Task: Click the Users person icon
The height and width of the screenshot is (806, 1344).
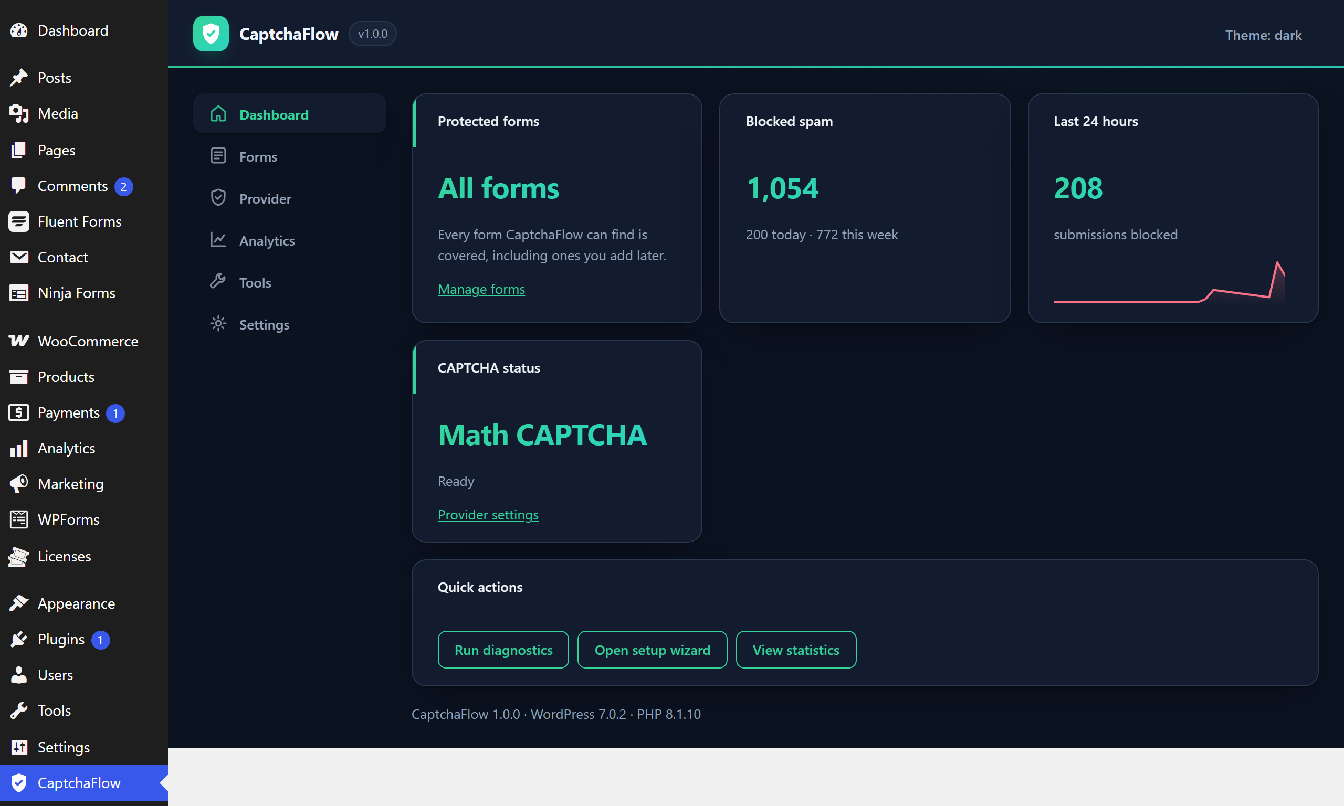Action: tap(19, 675)
